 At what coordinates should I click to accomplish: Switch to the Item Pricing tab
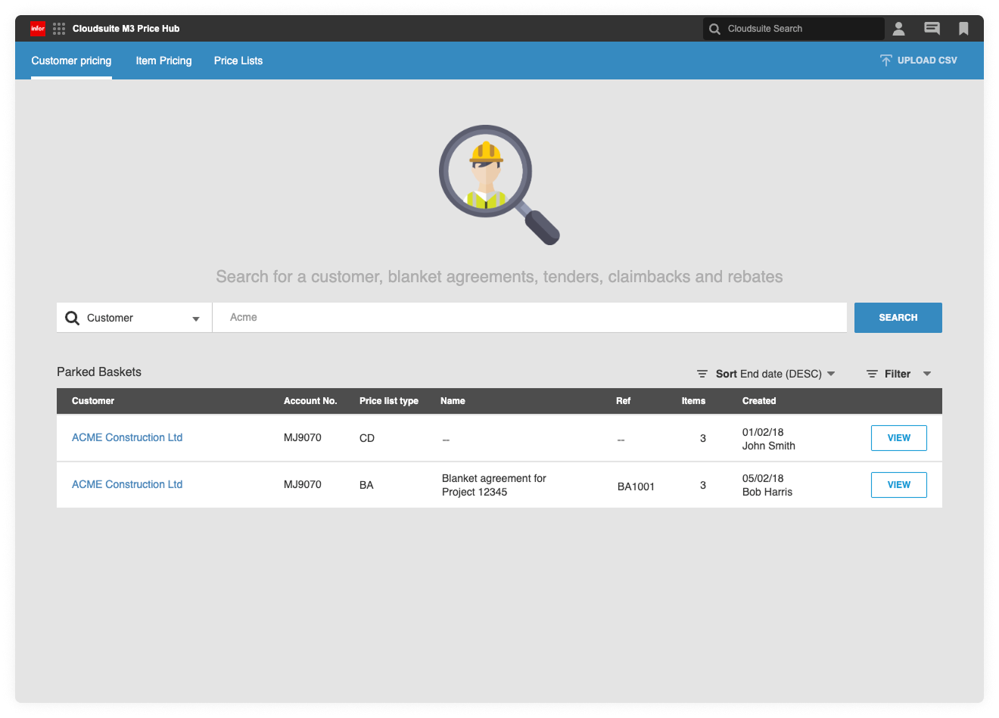pos(163,61)
